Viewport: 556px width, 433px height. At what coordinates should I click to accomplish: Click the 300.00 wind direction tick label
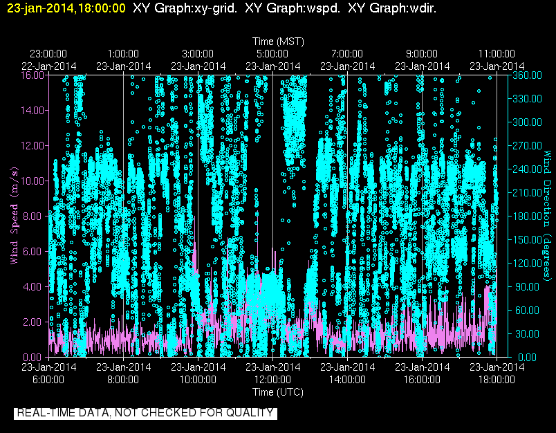[527, 122]
